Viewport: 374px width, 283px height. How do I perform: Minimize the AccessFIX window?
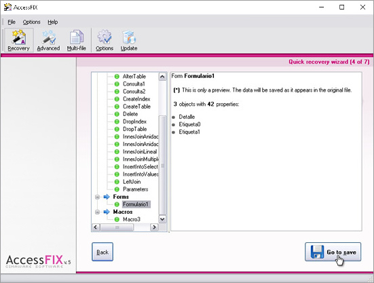(x=322, y=7)
